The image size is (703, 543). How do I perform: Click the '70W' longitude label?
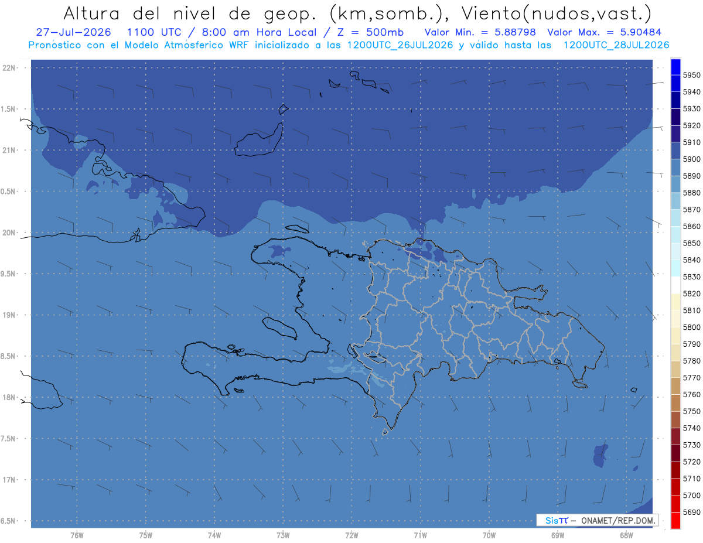point(489,535)
